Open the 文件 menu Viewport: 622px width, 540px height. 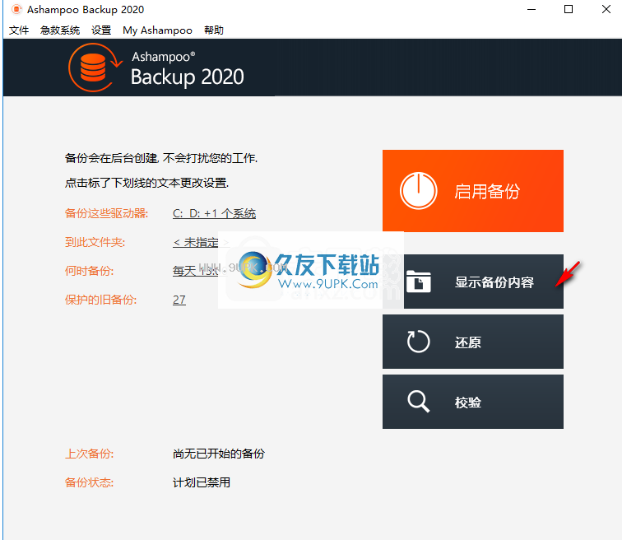[x=19, y=30]
